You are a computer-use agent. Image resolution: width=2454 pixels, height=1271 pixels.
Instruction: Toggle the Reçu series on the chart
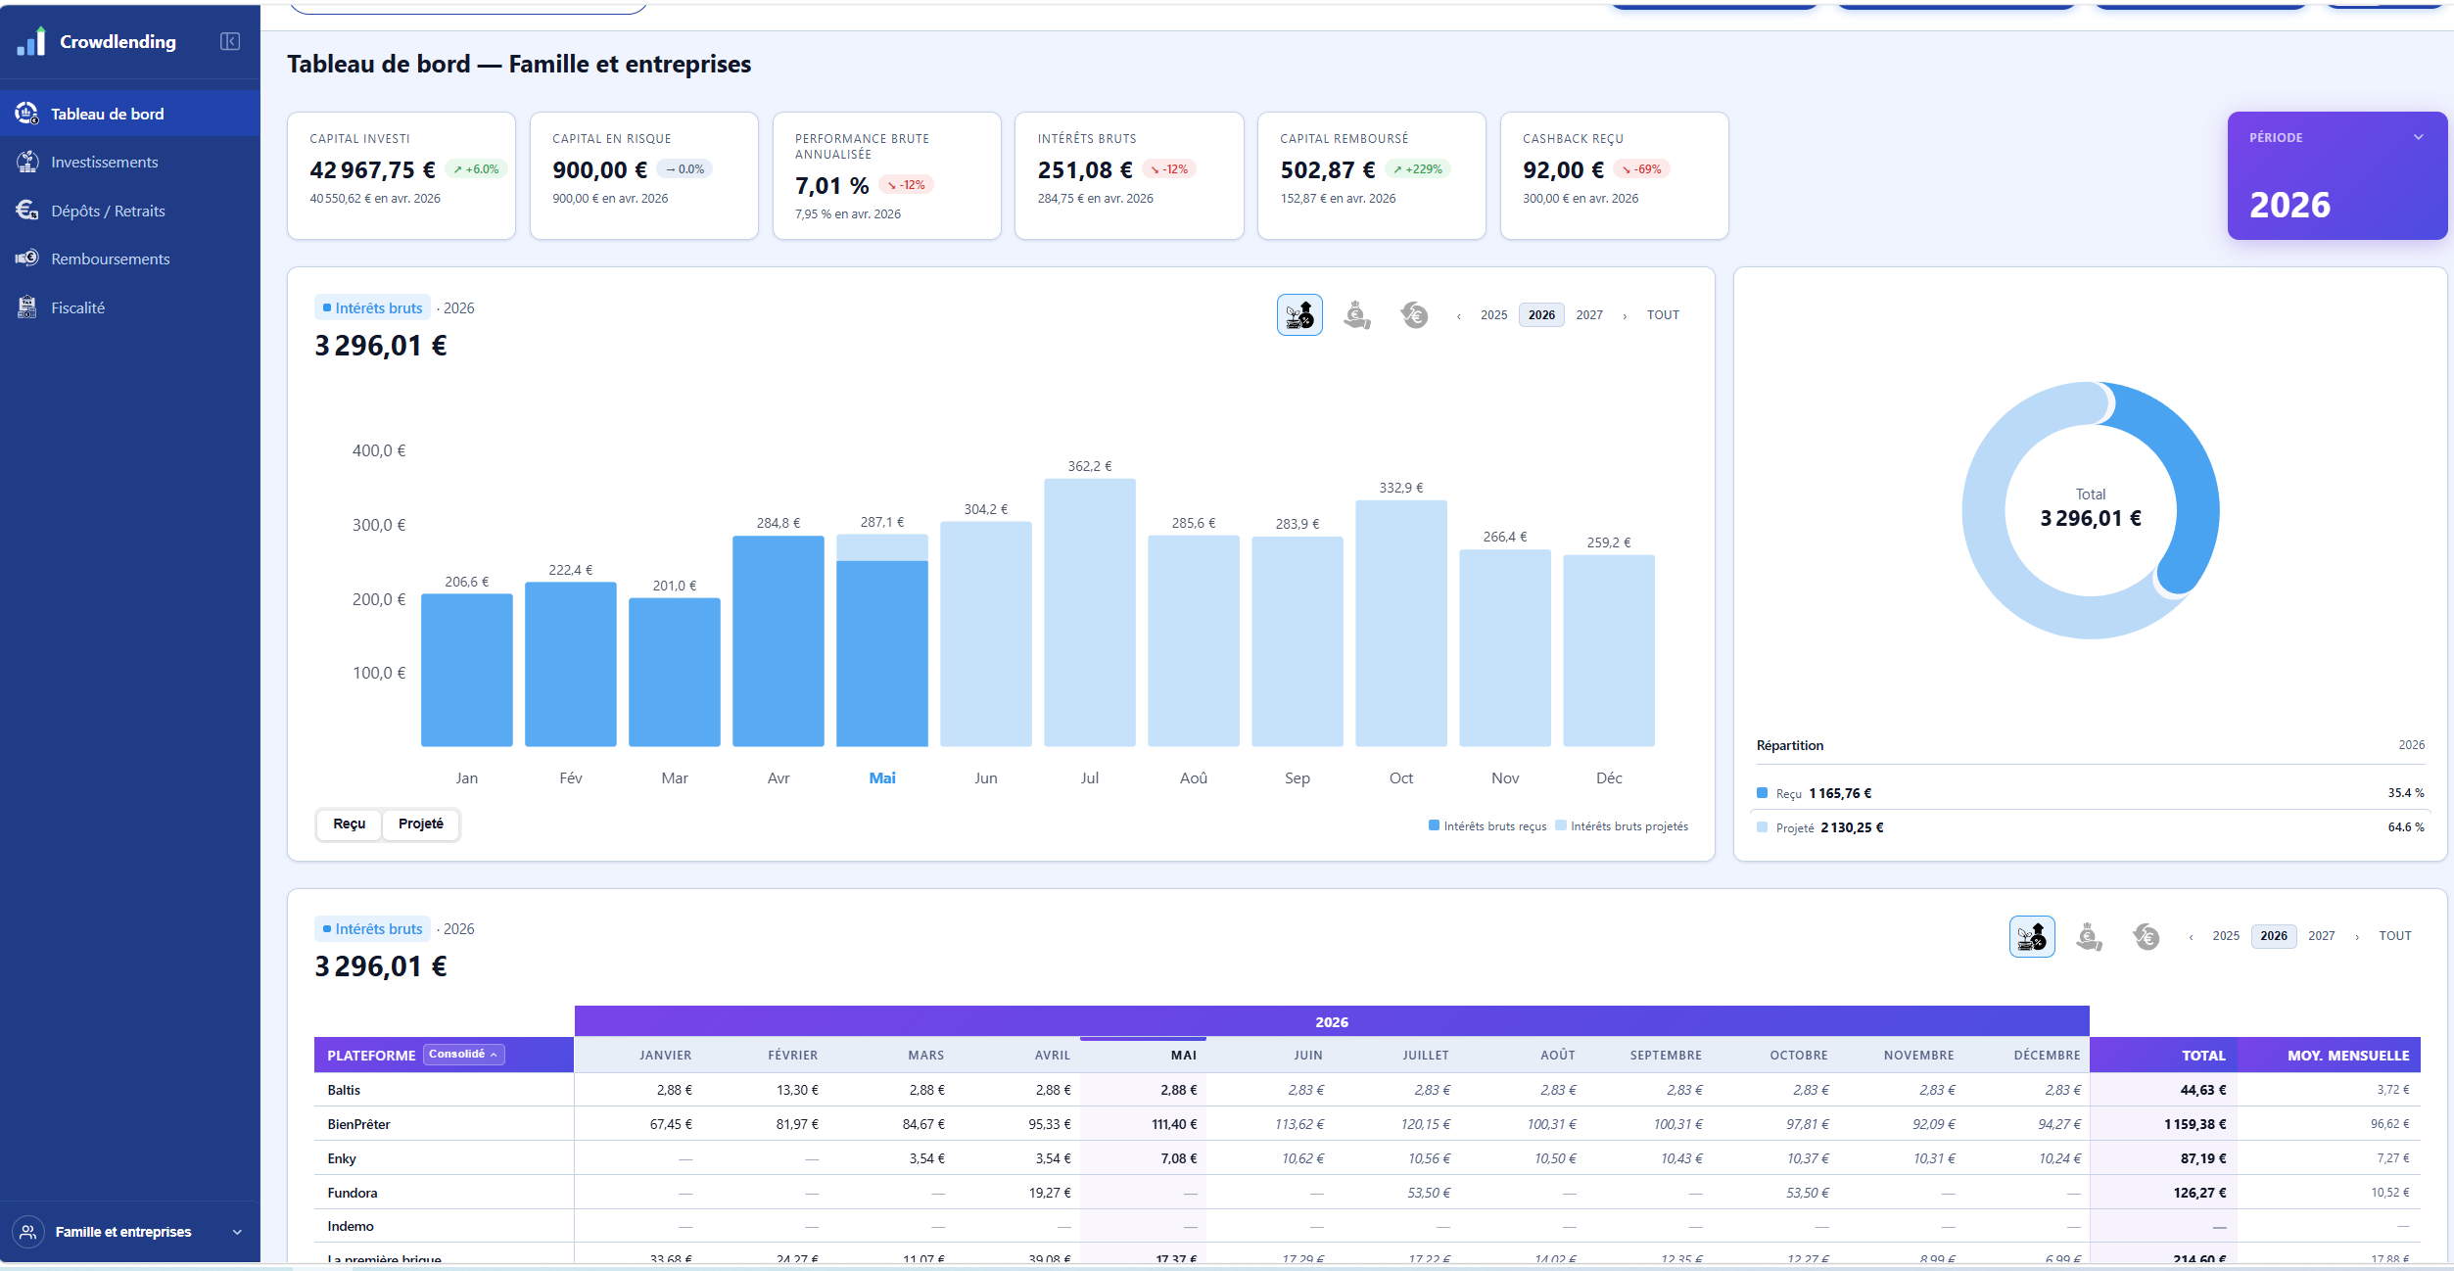(x=349, y=824)
